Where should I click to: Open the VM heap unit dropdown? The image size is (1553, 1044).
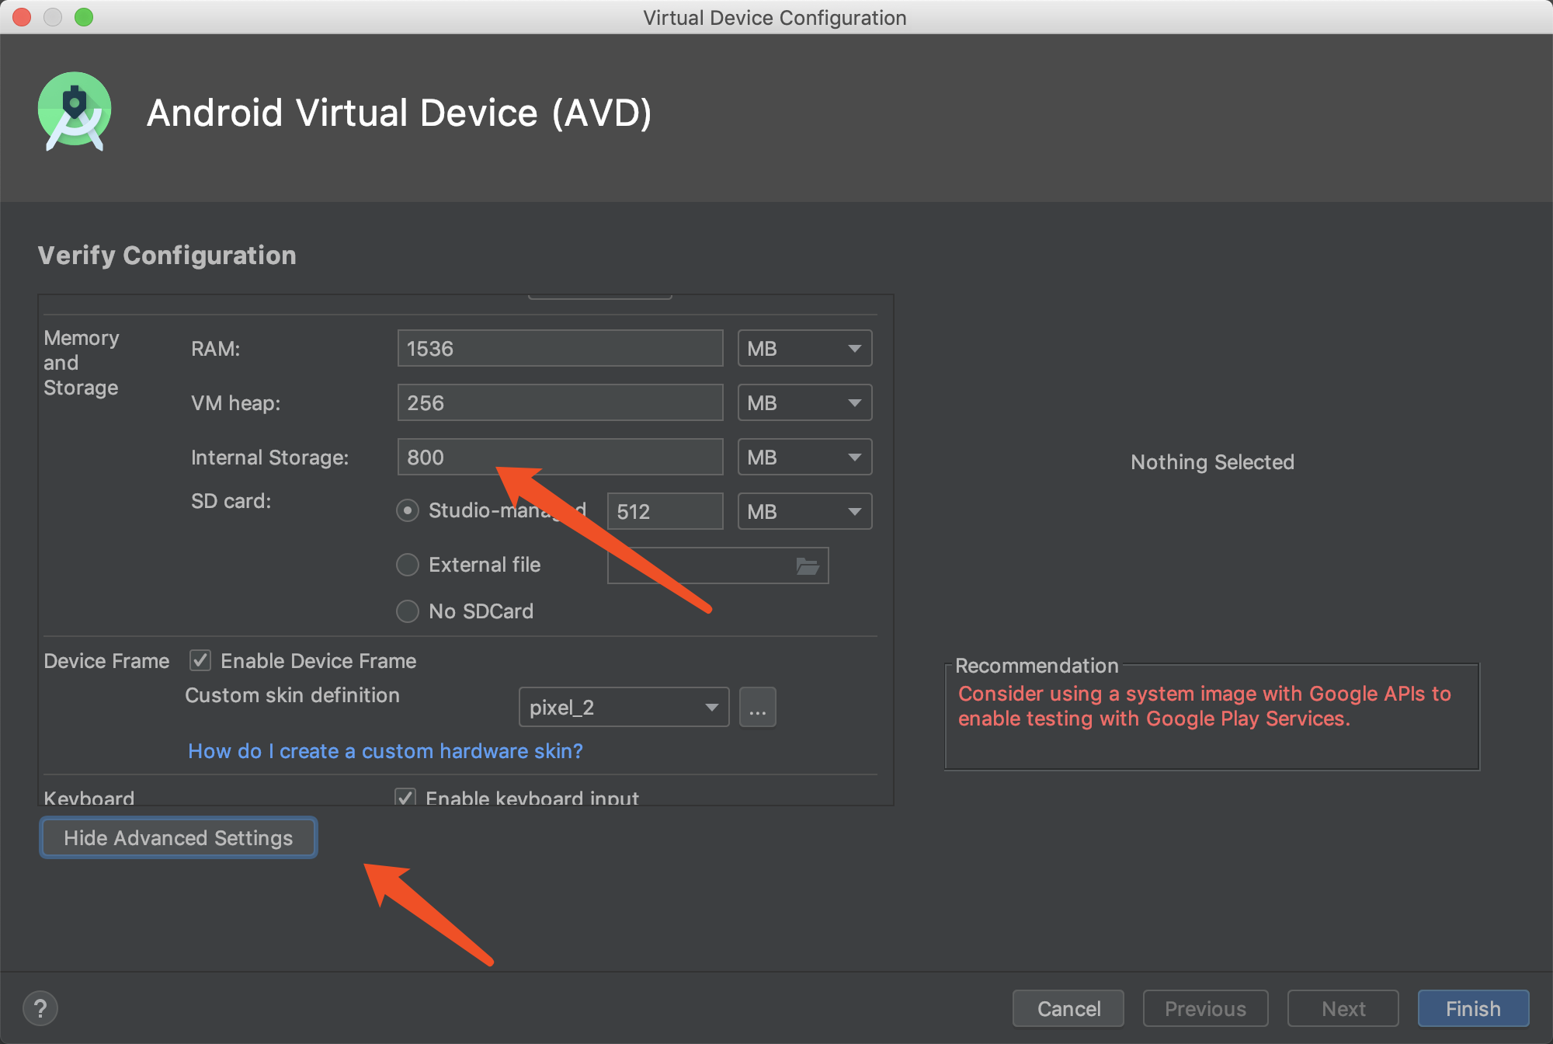pos(804,403)
